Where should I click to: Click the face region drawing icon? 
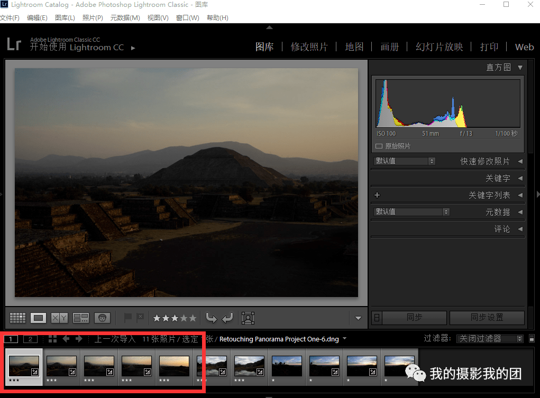[x=248, y=318]
